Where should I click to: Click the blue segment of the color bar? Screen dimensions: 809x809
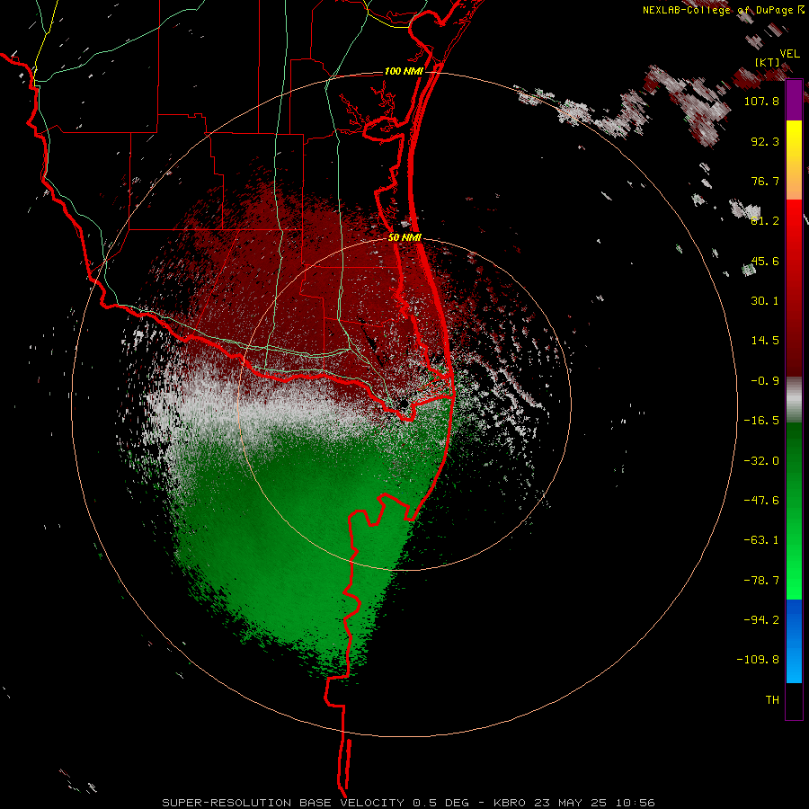(794, 641)
